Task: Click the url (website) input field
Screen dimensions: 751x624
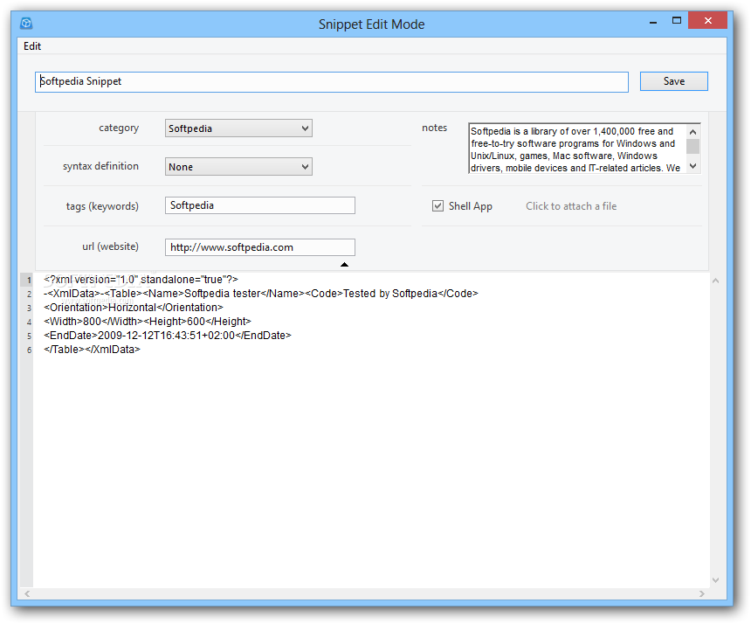Action: coord(260,247)
